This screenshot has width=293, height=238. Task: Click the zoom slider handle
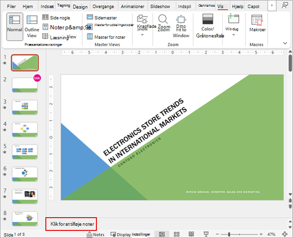(229, 234)
